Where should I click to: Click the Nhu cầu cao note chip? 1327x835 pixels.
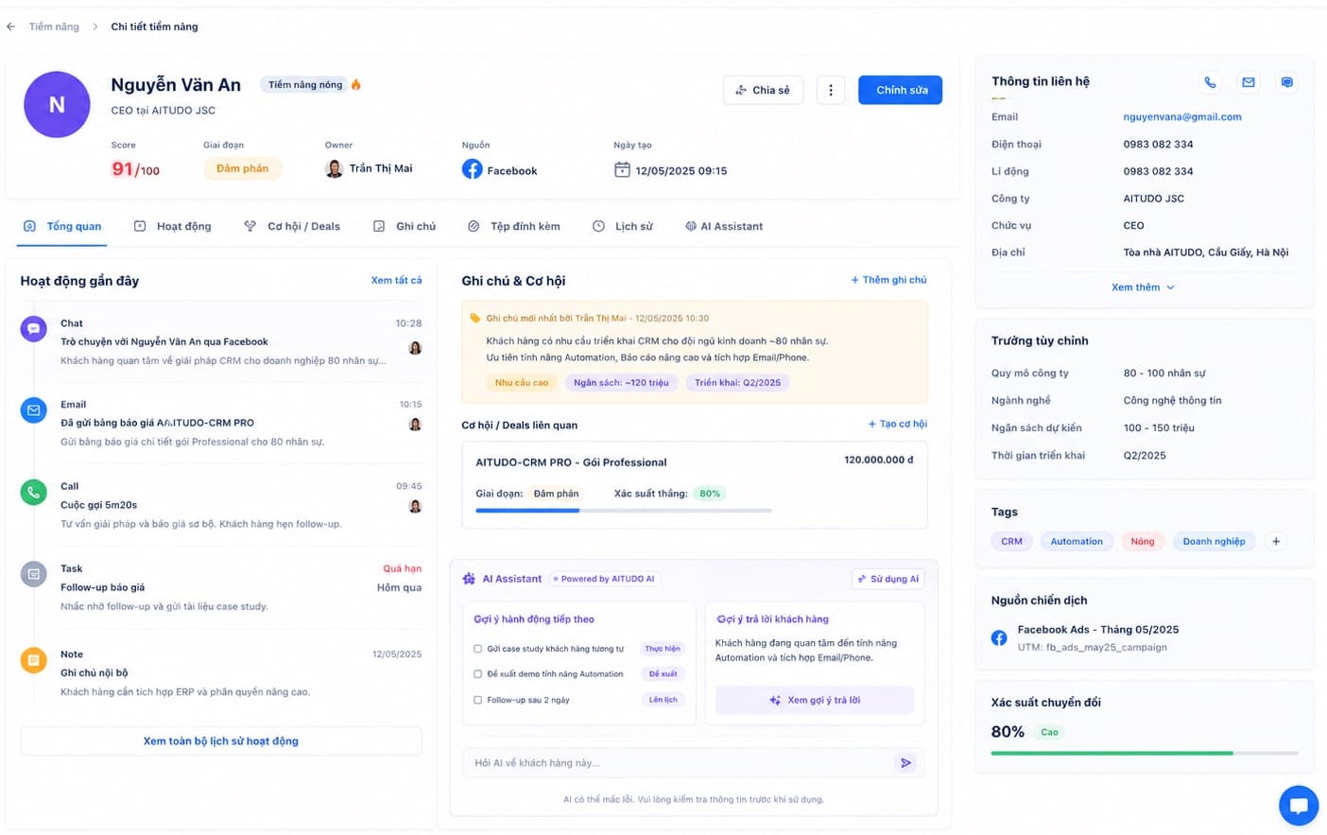[522, 383]
